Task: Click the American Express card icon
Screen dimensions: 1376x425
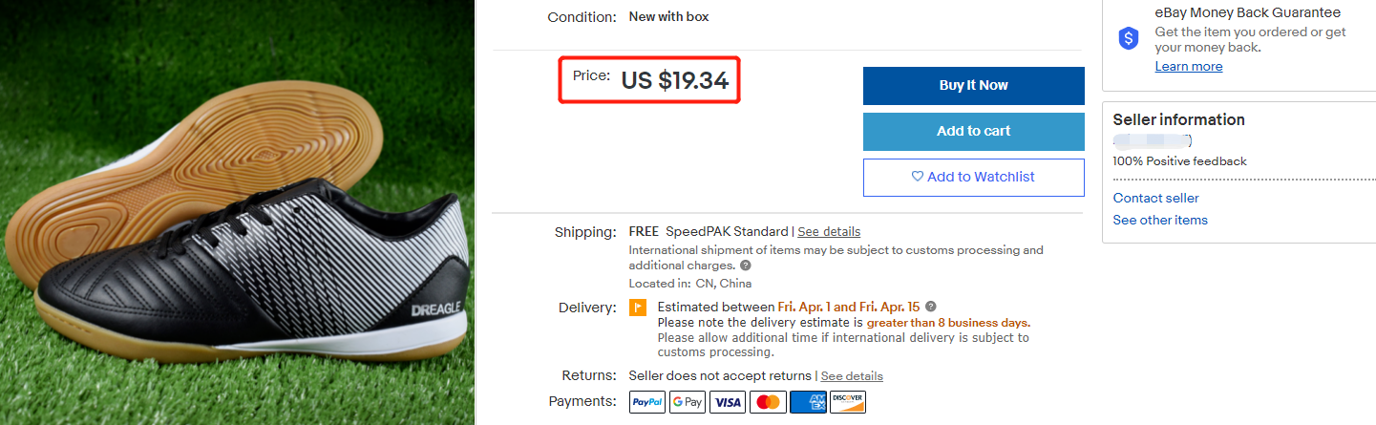Action: point(808,402)
